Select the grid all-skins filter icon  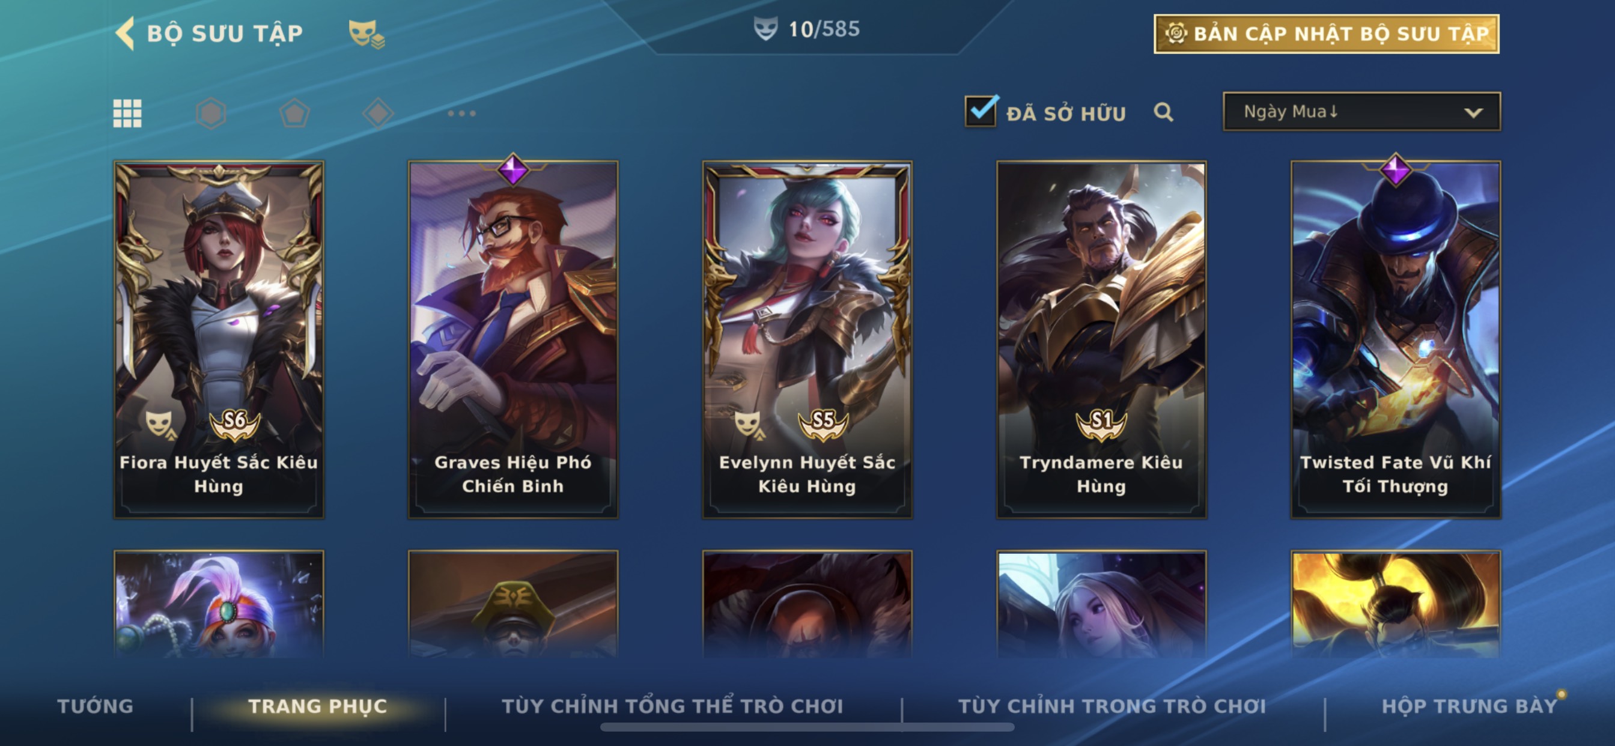[127, 114]
